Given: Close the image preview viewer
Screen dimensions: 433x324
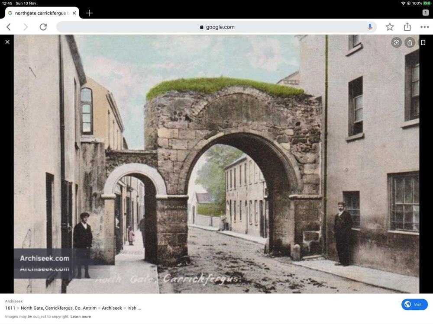Looking at the screenshot, I should (x=7, y=42).
